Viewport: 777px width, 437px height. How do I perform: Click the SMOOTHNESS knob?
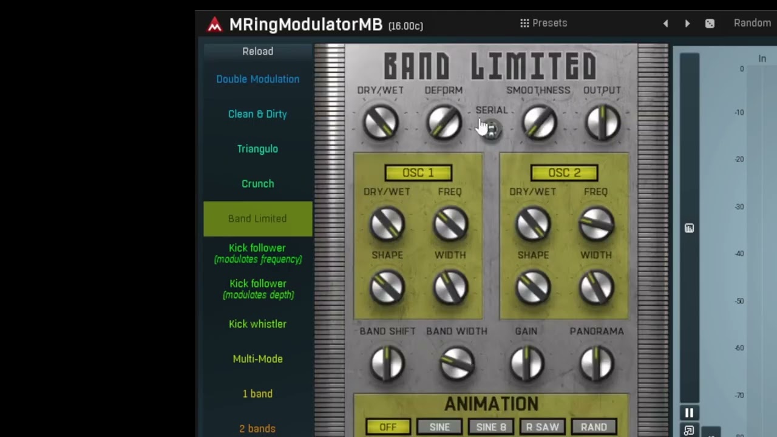coord(539,123)
